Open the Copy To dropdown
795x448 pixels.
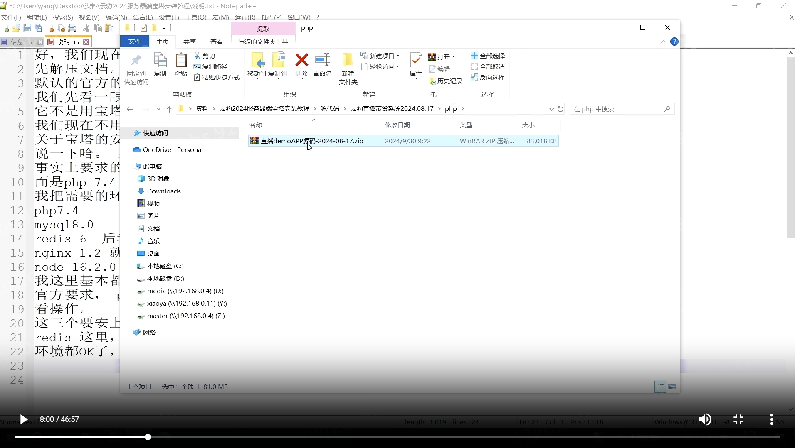[277, 78]
